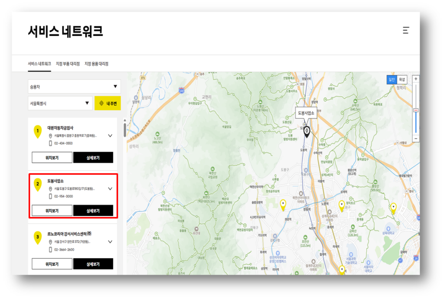Select the 일반 map view option

[x=392, y=80]
